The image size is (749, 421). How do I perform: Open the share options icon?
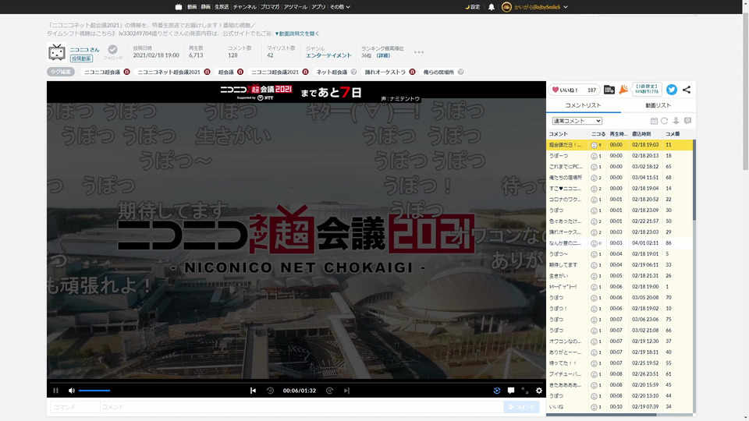[687, 90]
